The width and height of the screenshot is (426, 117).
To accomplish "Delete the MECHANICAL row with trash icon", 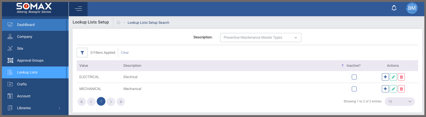I will [401, 89].
